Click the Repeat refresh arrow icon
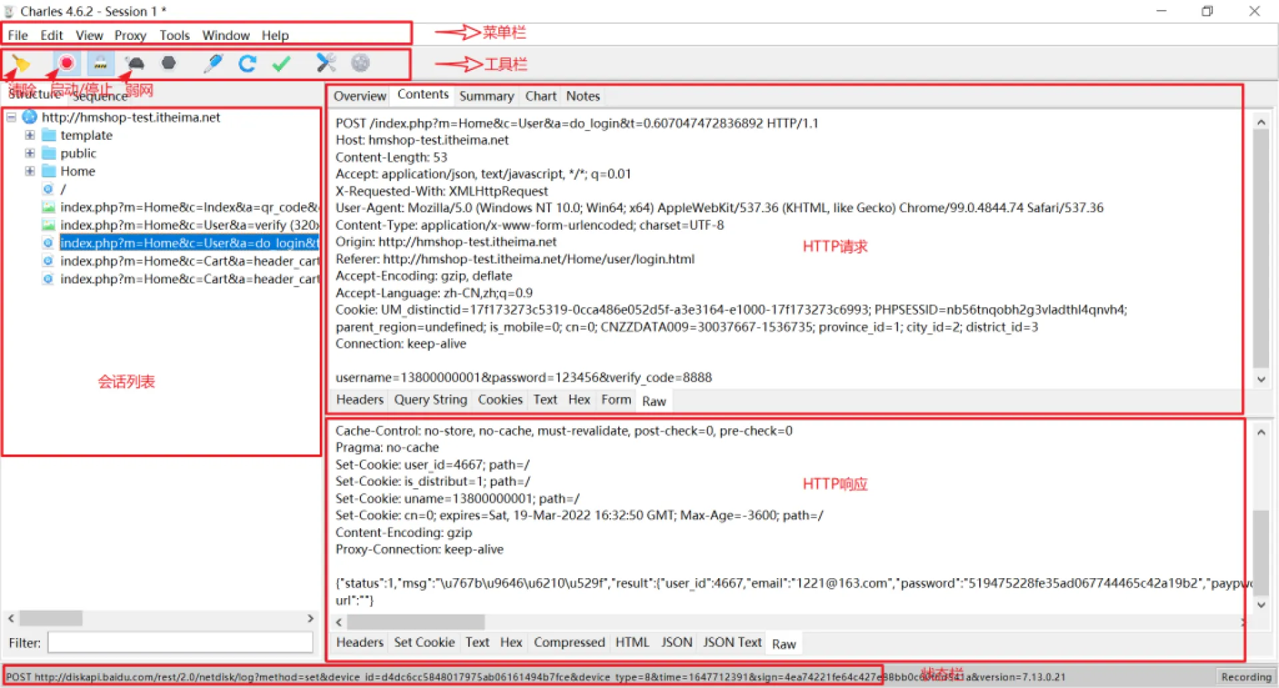The height and width of the screenshot is (688, 1279). pos(248,63)
